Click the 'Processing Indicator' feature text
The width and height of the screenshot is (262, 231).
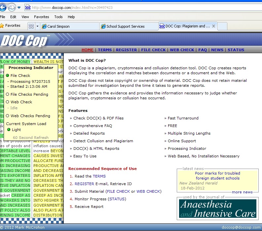(x=187, y=148)
